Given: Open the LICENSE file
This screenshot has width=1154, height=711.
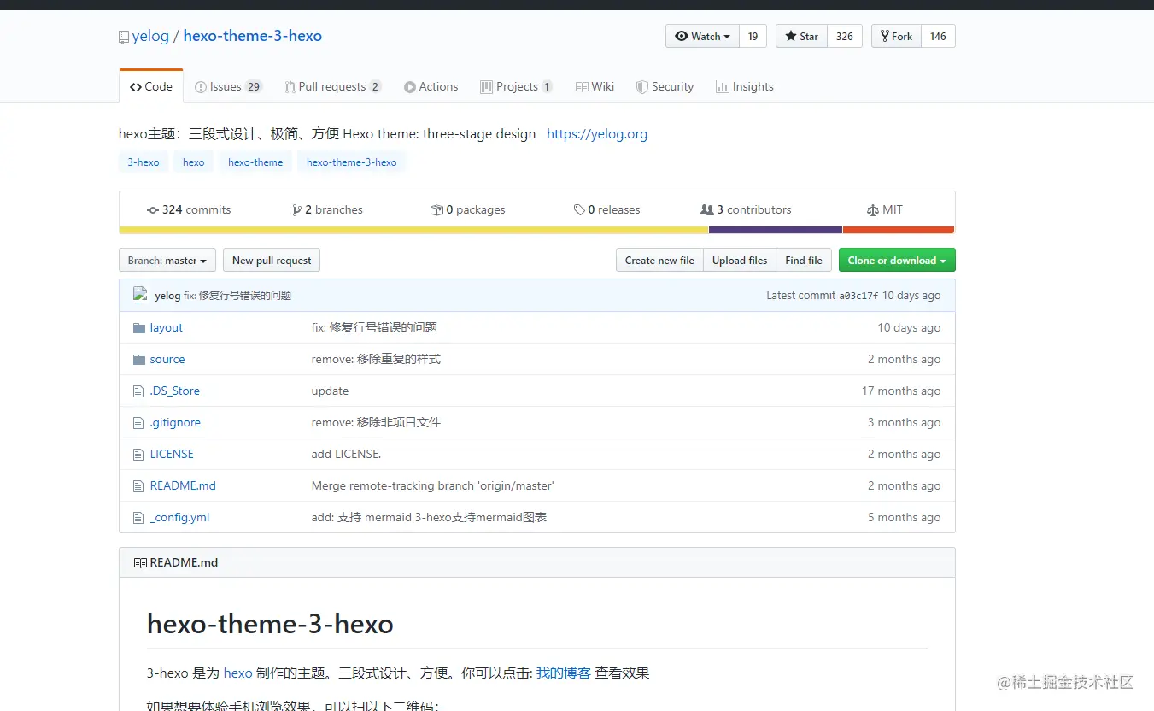Looking at the screenshot, I should click(x=172, y=455).
